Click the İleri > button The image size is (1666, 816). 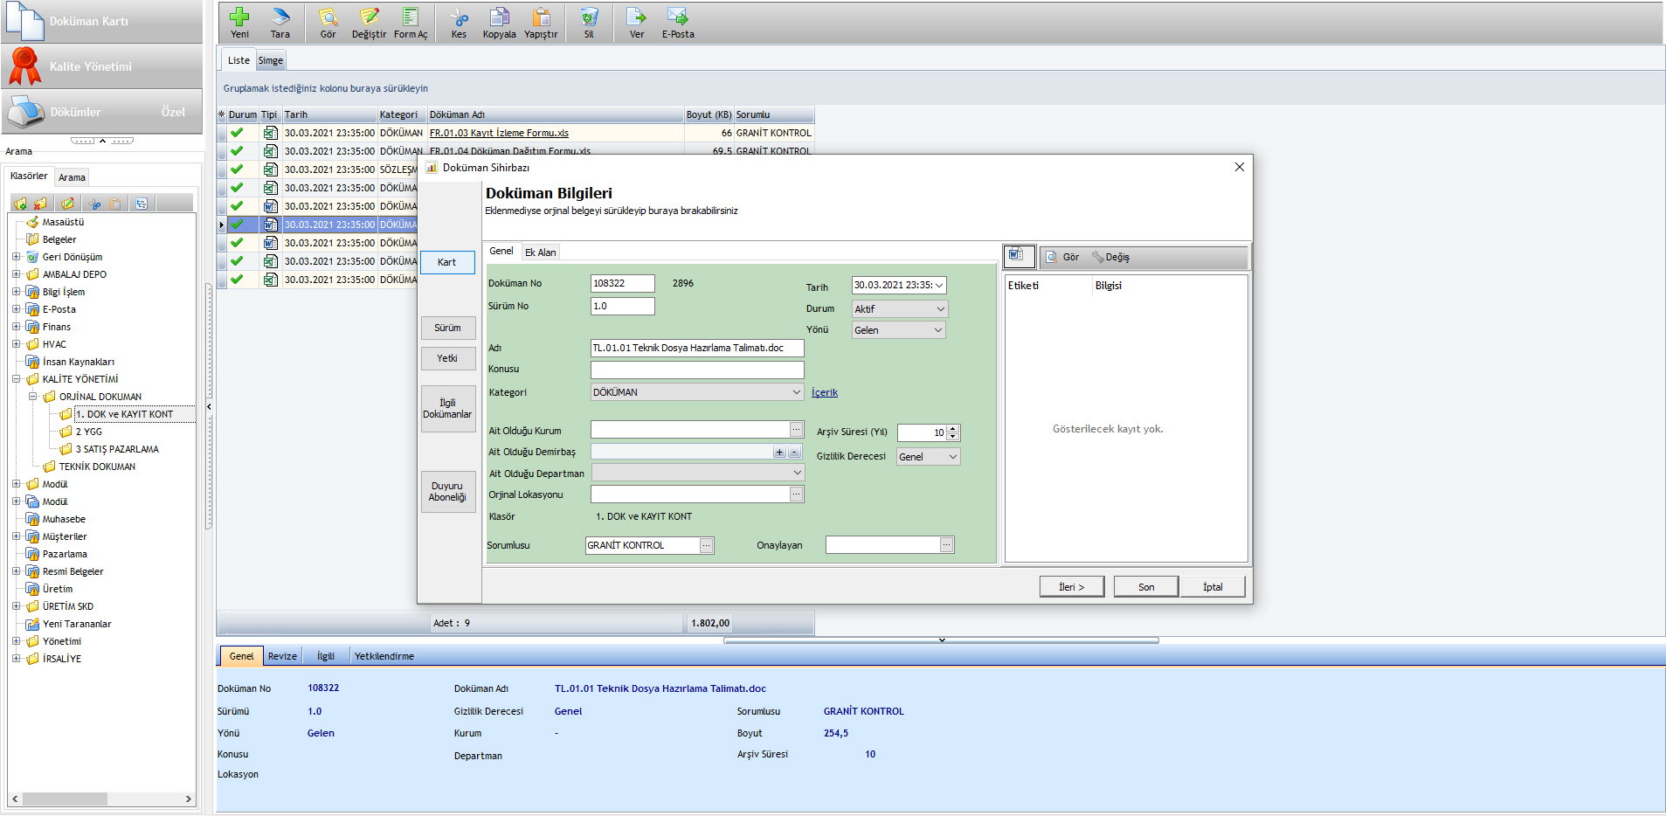coord(1071,587)
